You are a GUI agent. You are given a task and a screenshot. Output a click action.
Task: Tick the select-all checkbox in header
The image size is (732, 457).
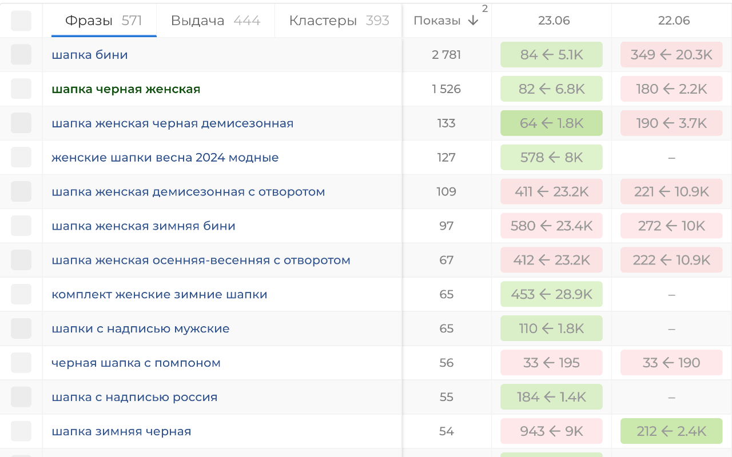21,21
